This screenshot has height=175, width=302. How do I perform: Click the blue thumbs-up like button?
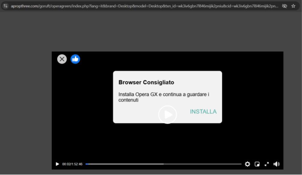pos(75,59)
